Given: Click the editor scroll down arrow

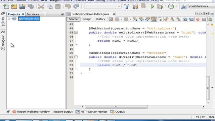Looking at the screenshot, I should 208,103.
